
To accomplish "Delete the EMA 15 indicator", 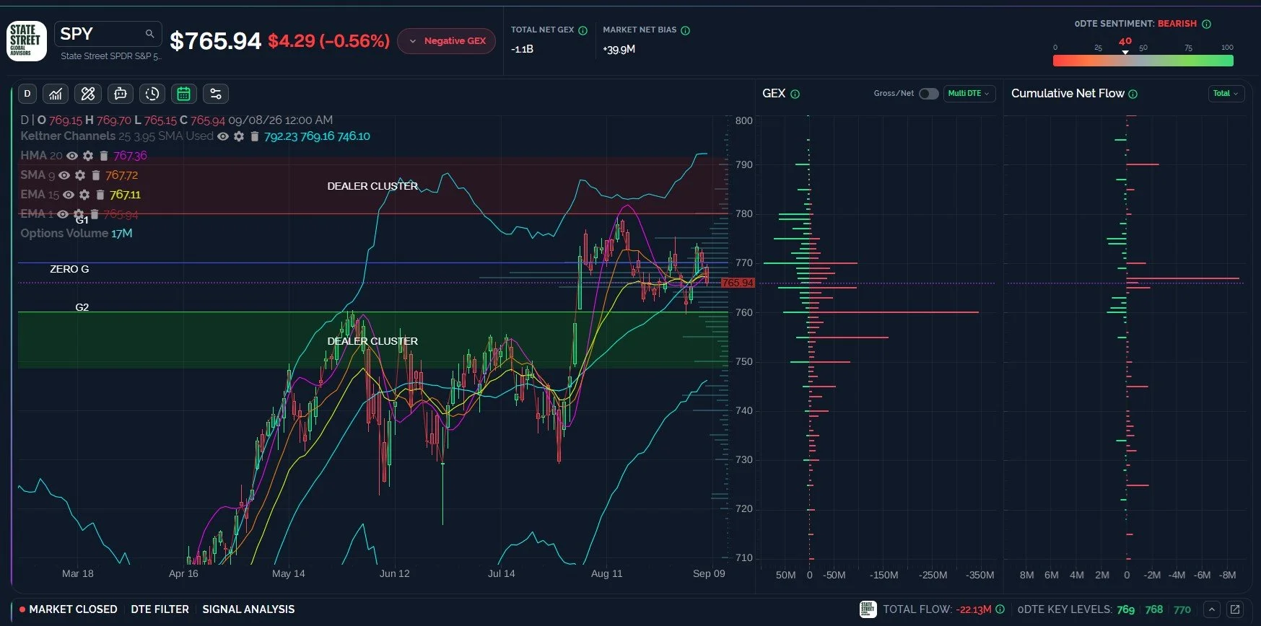I will (x=100, y=195).
